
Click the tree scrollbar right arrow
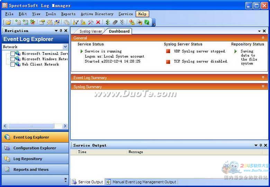coord(65,126)
